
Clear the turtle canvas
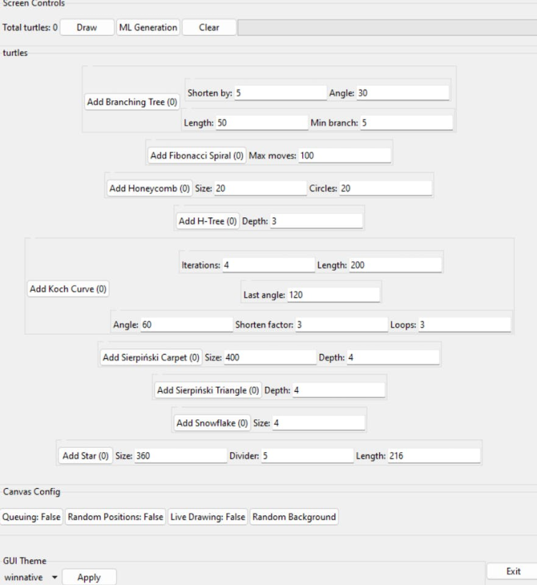coord(208,28)
